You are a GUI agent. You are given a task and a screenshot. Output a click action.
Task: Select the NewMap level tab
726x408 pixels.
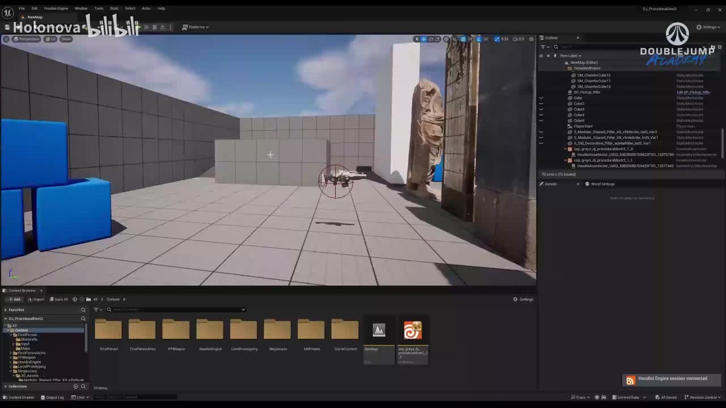(x=35, y=17)
